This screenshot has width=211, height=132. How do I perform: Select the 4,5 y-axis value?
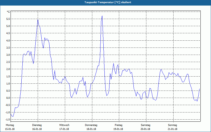point(8,33)
